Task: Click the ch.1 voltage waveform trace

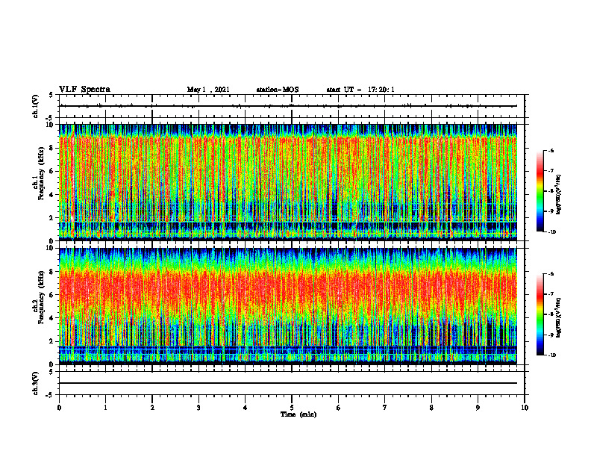Action: coord(288,106)
